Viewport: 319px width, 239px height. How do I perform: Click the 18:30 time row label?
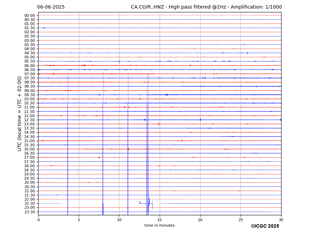[30, 170]
